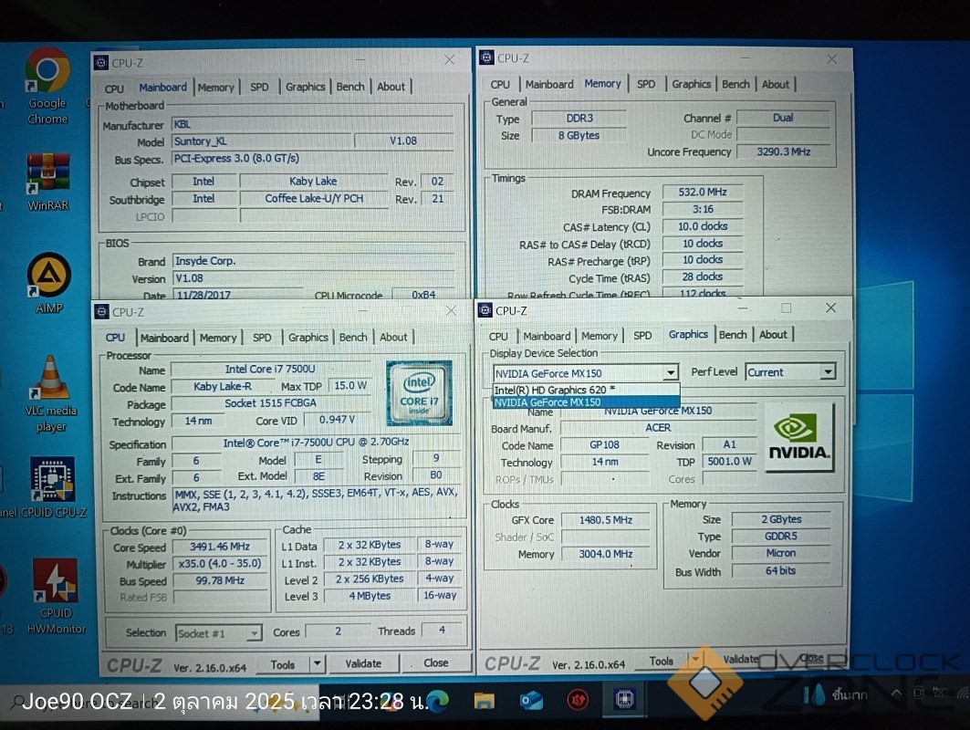Viewport: 970px width, 730px height.
Task: Click the red round app icon on taskbar
Action: point(578,700)
